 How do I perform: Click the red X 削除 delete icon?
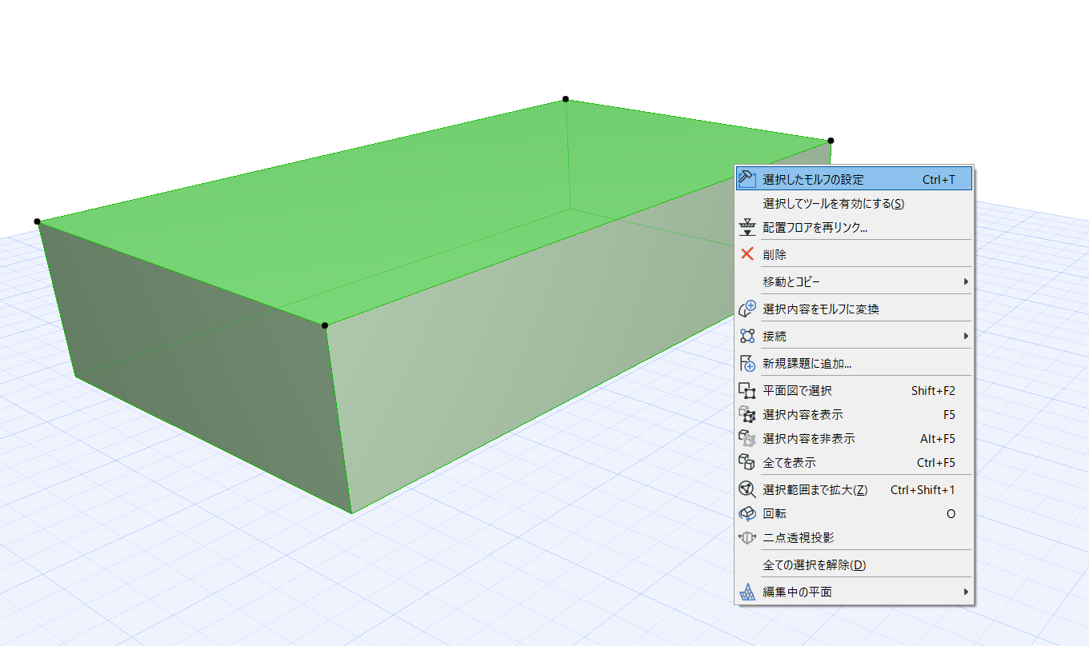click(747, 254)
